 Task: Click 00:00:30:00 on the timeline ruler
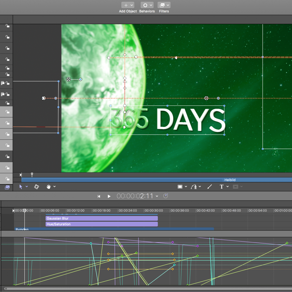(x=154, y=210)
